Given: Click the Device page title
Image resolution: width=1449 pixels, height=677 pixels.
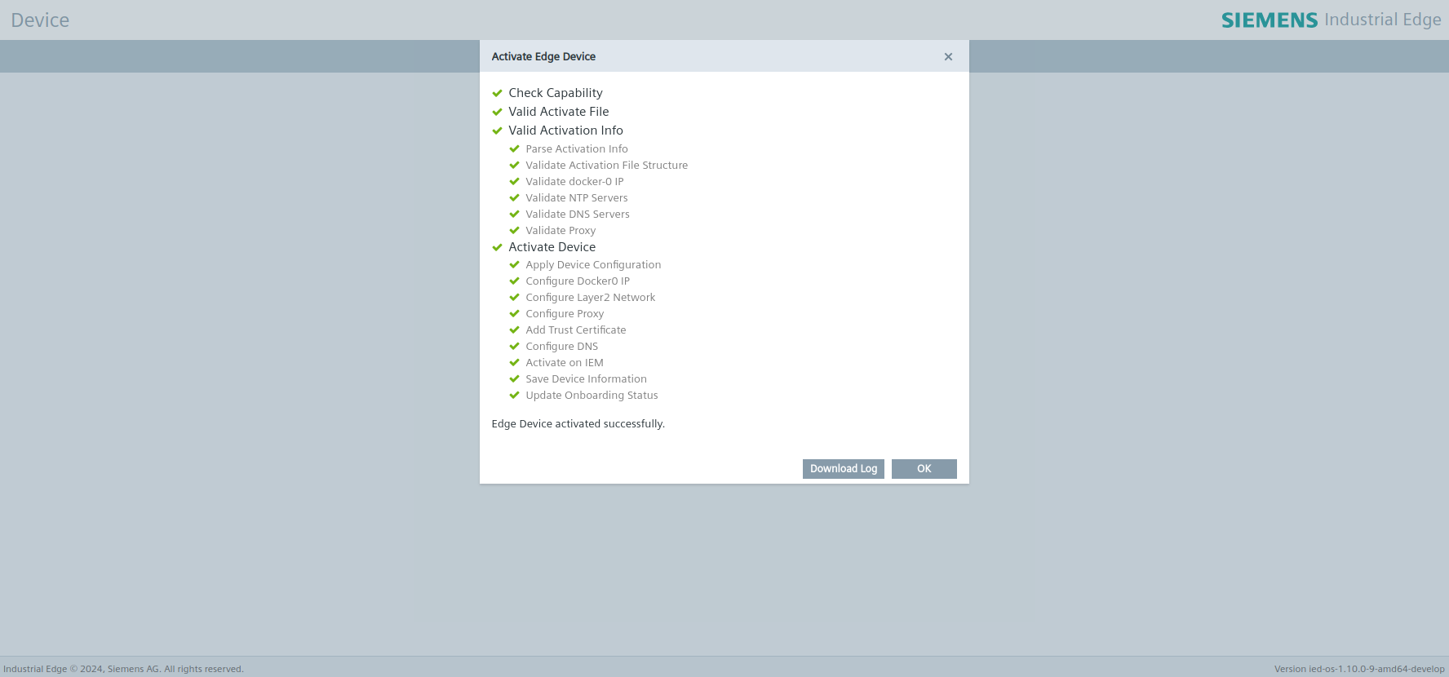Looking at the screenshot, I should tap(40, 20).
